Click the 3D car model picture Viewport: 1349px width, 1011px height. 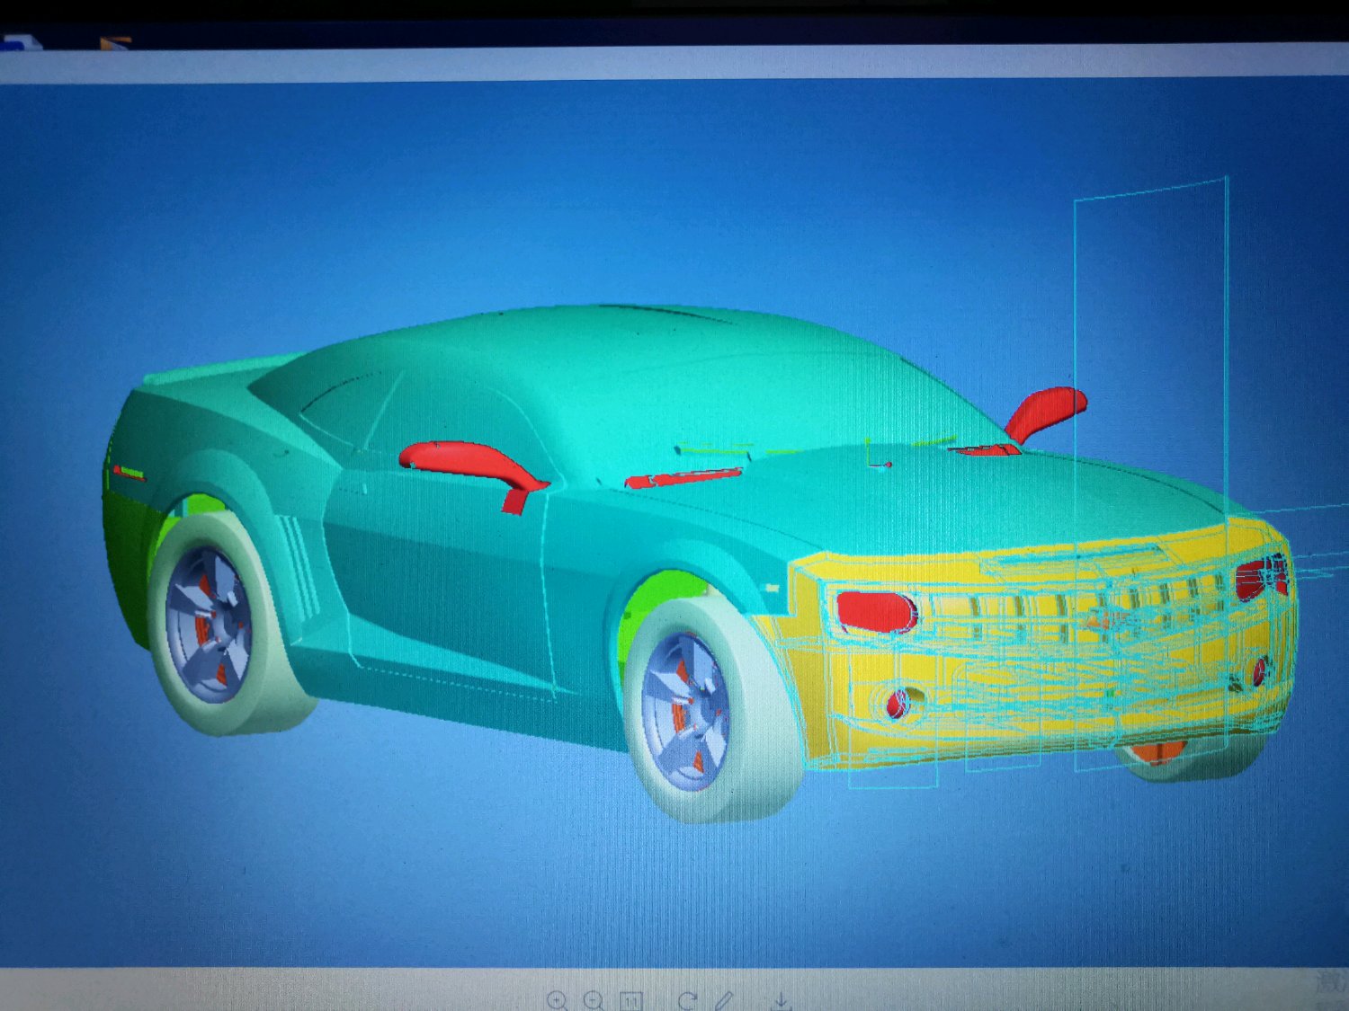[x=674, y=524]
